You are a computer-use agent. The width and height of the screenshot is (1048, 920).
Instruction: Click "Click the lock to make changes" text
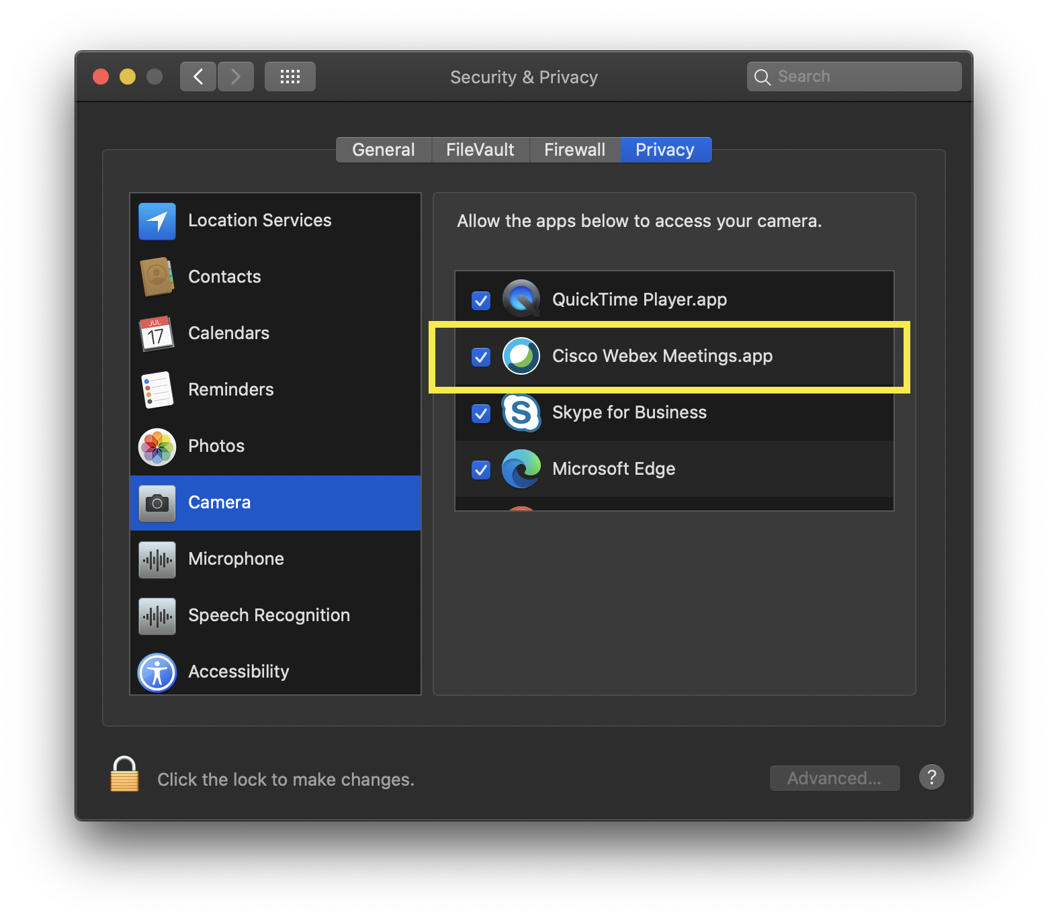point(286,779)
